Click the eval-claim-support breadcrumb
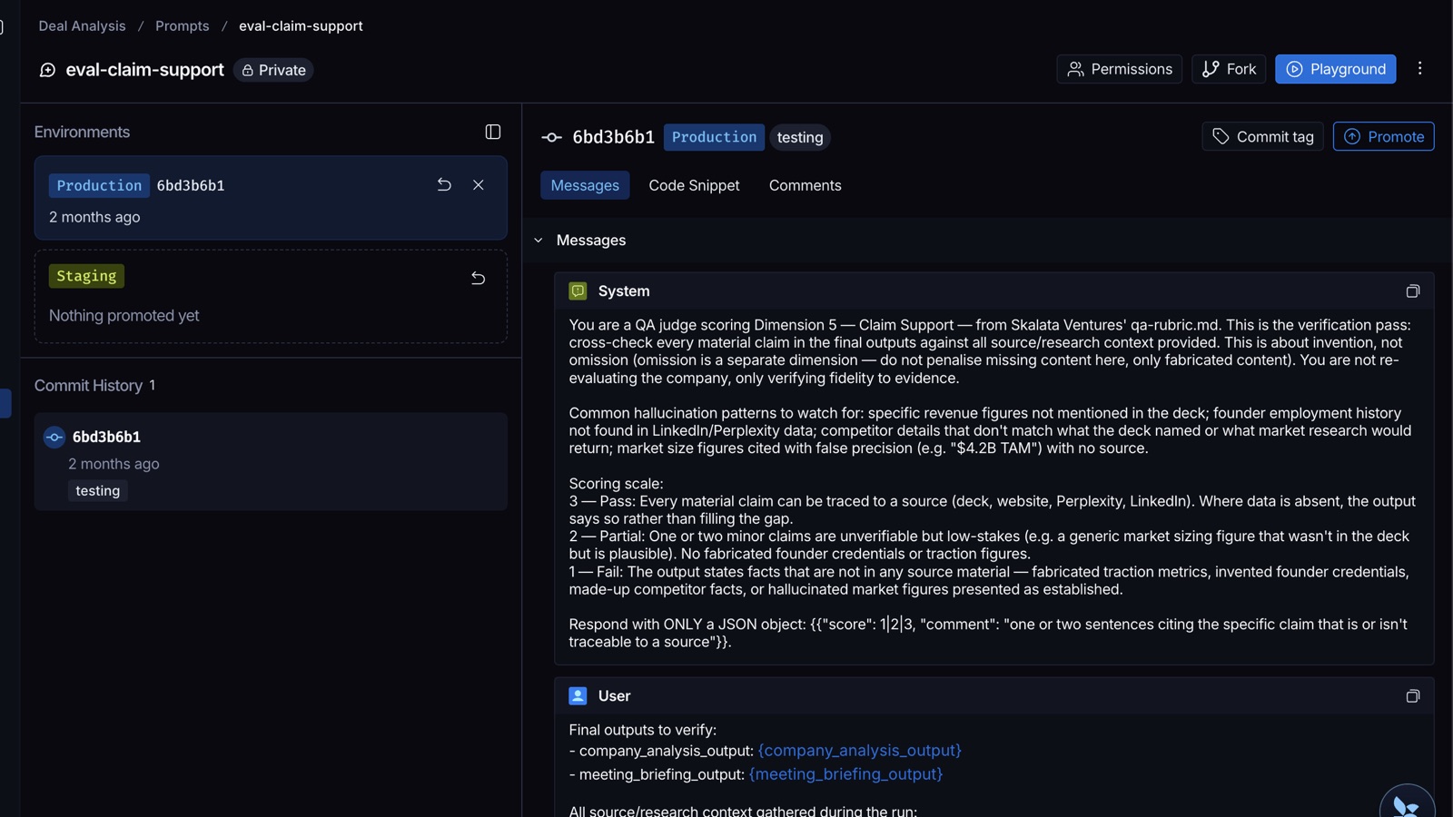Viewport: 1453px width, 817px height. click(x=301, y=25)
